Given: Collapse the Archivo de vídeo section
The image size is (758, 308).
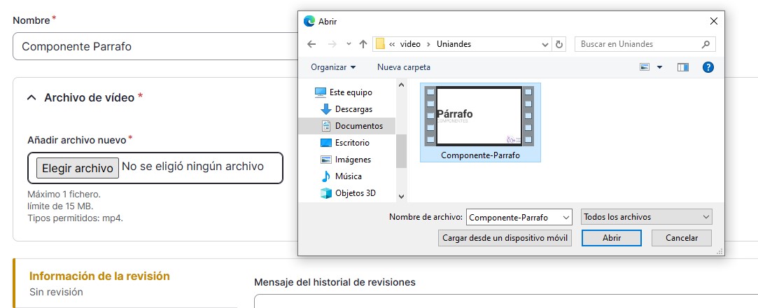Looking at the screenshot, I should 31,98.
